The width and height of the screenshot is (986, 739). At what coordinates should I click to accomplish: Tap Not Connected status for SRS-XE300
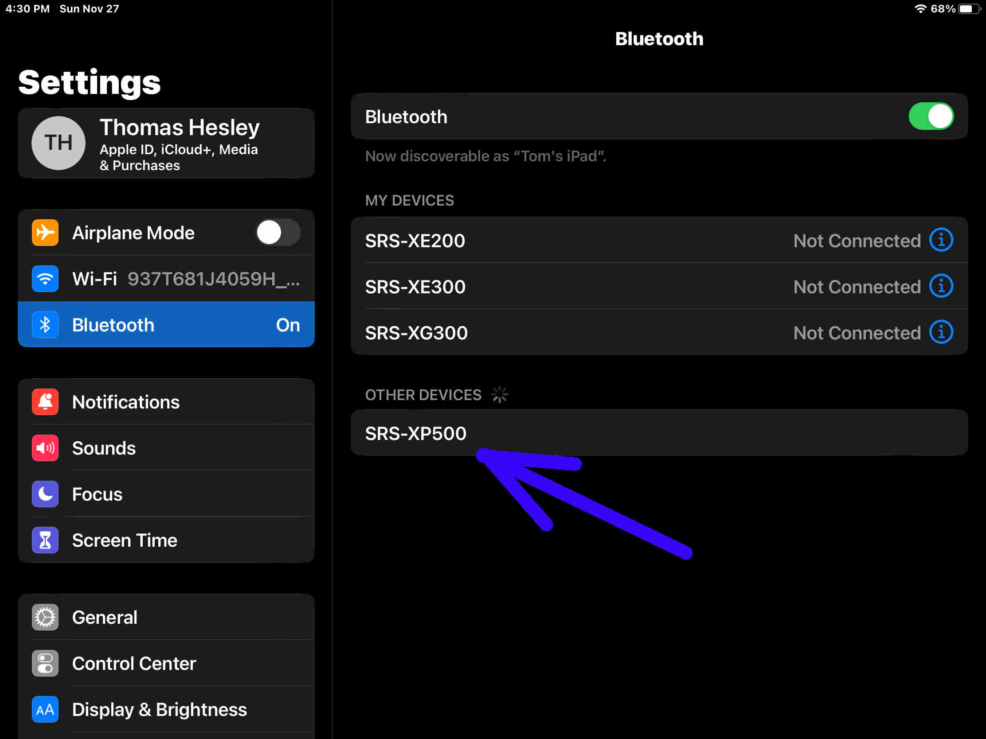(x=857, y=286)
